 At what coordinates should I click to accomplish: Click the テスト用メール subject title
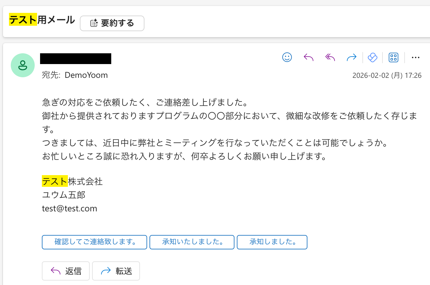42,20
